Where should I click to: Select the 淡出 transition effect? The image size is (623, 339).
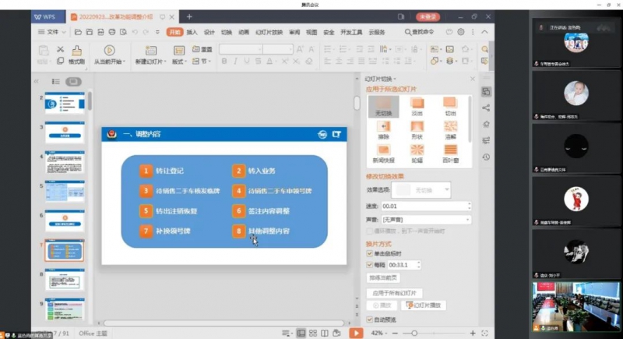click(417, 107)
